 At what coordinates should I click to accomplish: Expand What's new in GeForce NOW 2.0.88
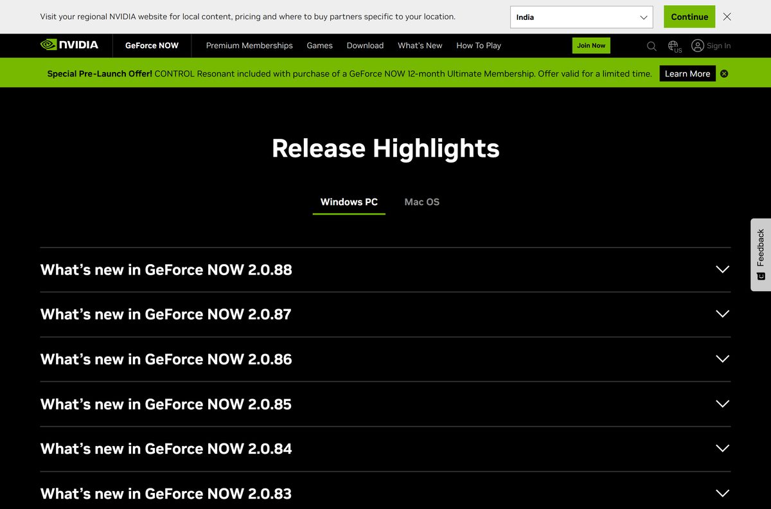tap(385, 270)
